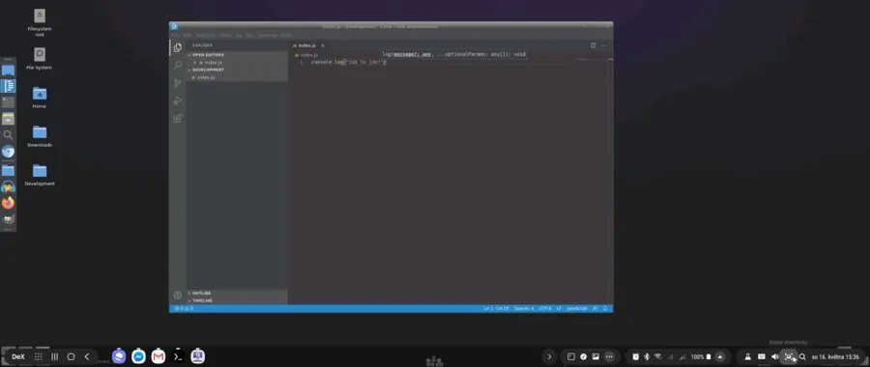This screenshot has width=870, height=367.
Task: Open the Messenger app in taskbar
Action: click(x=138, y=356)
